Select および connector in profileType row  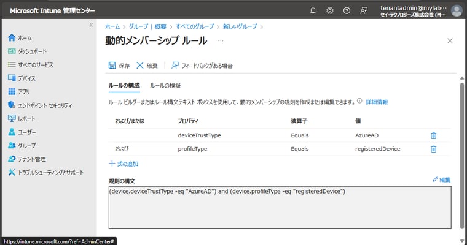(122, 149)
